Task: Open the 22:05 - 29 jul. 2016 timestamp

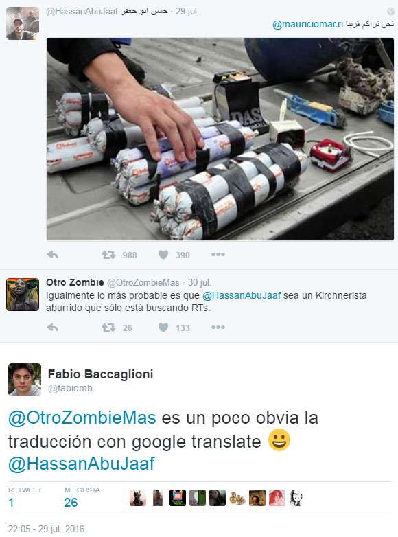Action: [46, 529]
